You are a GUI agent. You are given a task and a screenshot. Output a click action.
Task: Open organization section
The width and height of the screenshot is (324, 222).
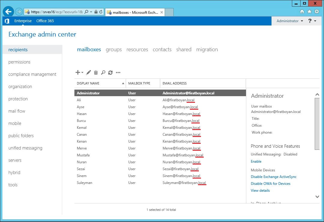coord(20,87)
